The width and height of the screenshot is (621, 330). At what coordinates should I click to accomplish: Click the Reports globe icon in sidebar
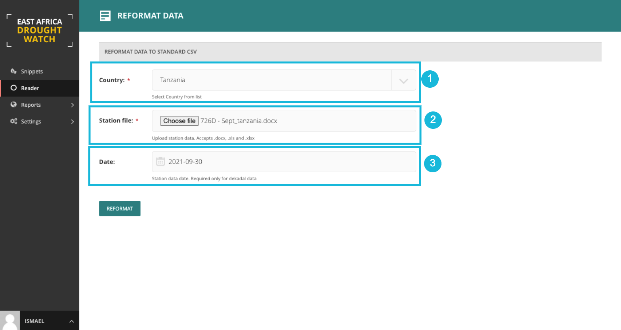point(13,104)
